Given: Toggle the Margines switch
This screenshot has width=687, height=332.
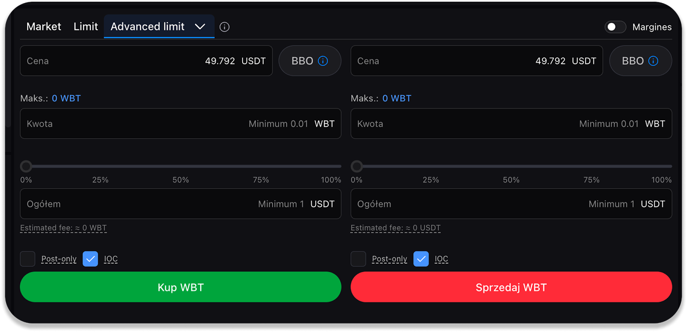Looking at the screenshot, I should (615, 27).
